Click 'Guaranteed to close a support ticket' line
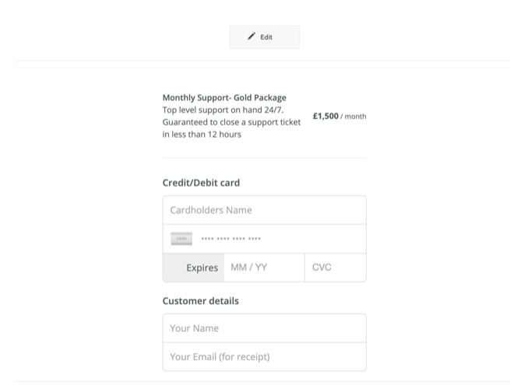 coord(230,122)
